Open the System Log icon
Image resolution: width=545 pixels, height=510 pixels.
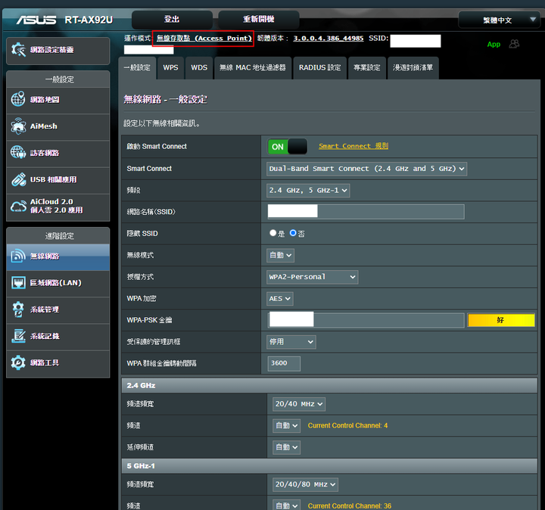(18, 336)
